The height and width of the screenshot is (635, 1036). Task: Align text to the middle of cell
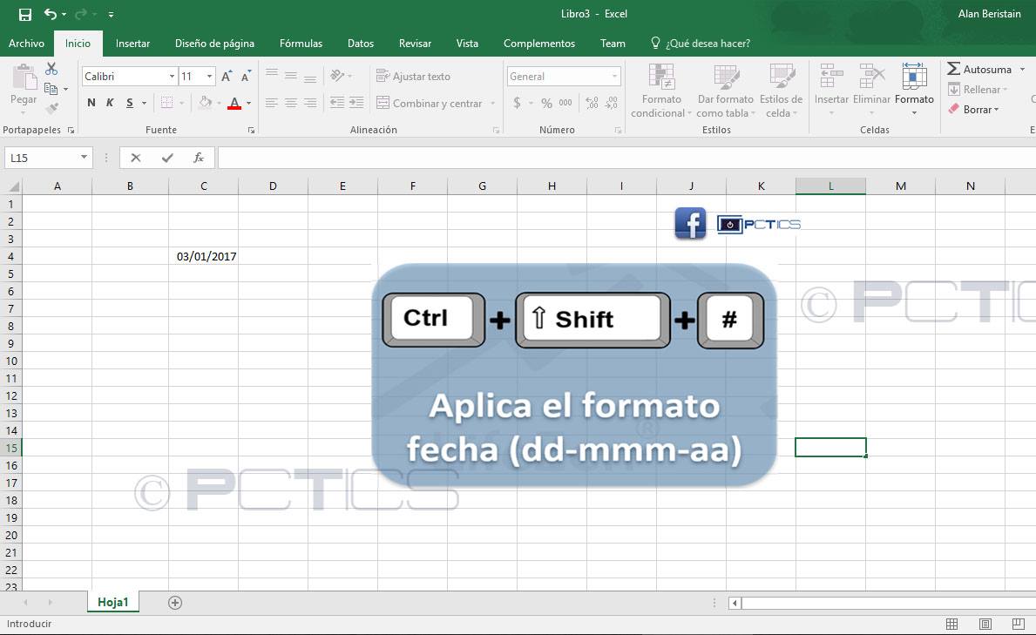click(291, 75)
